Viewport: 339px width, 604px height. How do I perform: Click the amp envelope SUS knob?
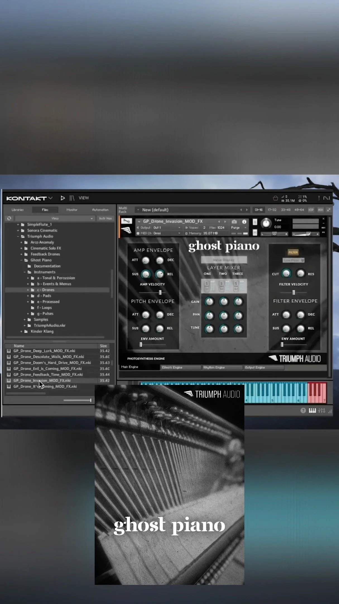pyautogui.click(x=146, y=274)
